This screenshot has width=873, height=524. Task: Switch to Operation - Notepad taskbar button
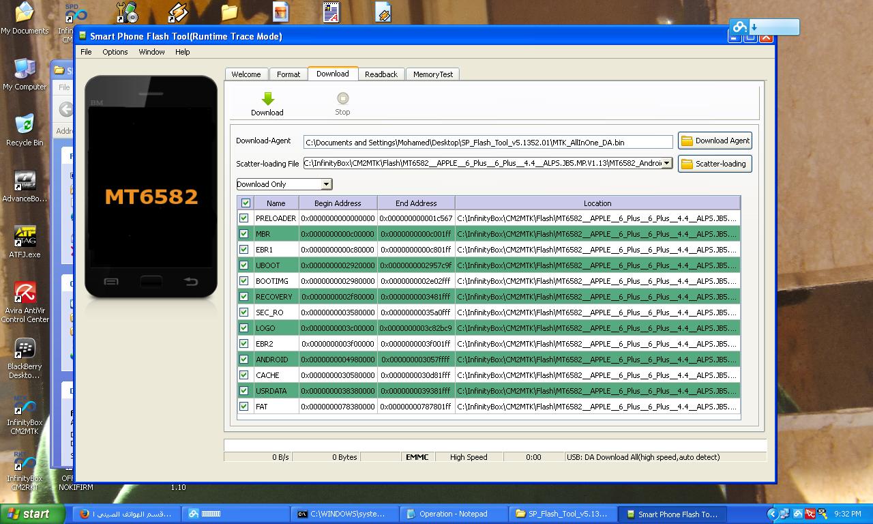(454, 514)
